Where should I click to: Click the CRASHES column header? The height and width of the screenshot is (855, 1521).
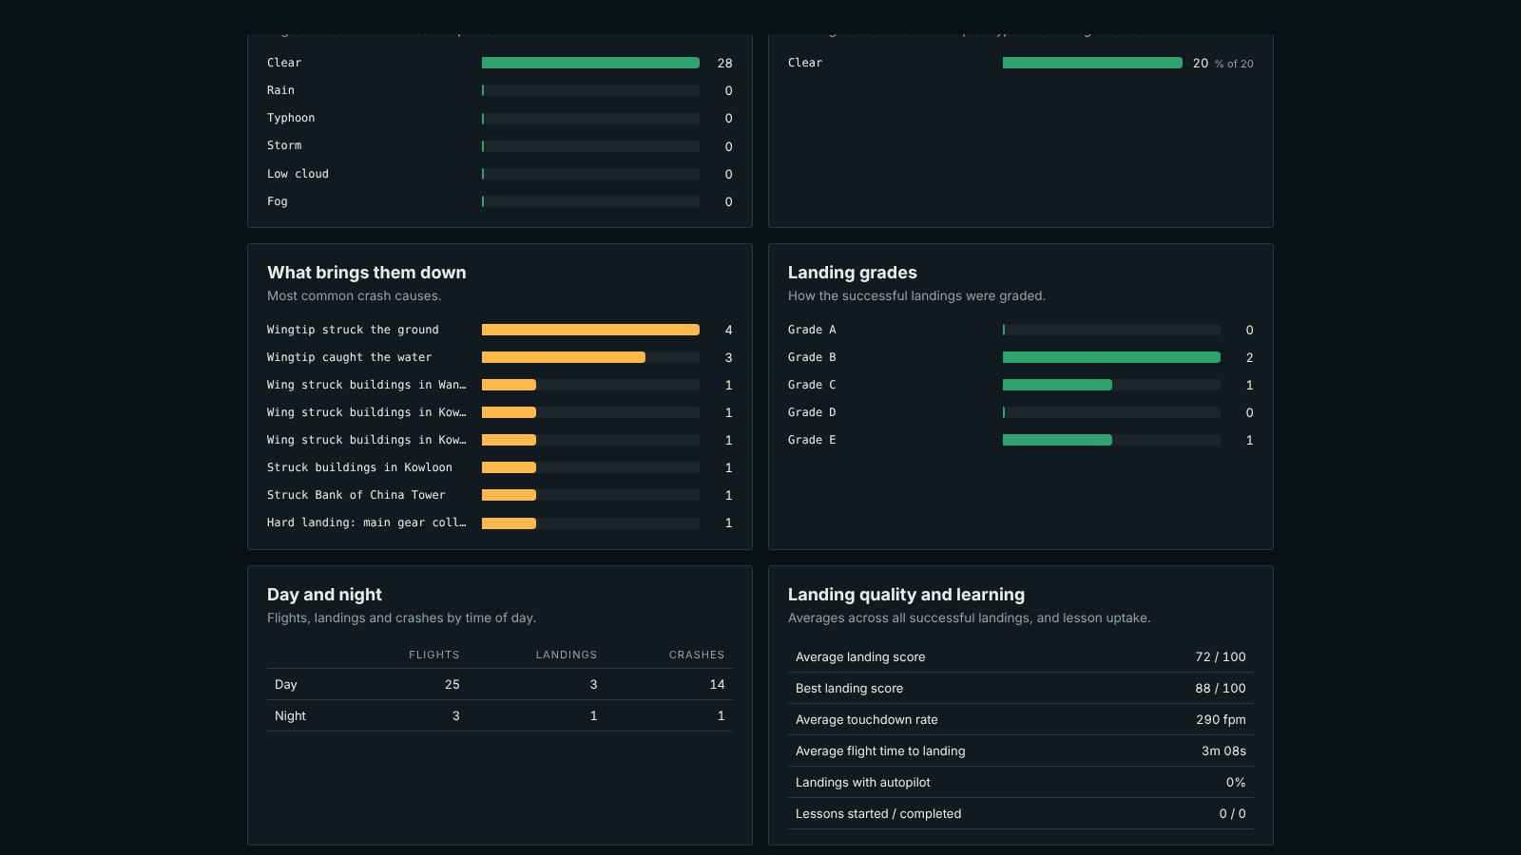point(697,655)
